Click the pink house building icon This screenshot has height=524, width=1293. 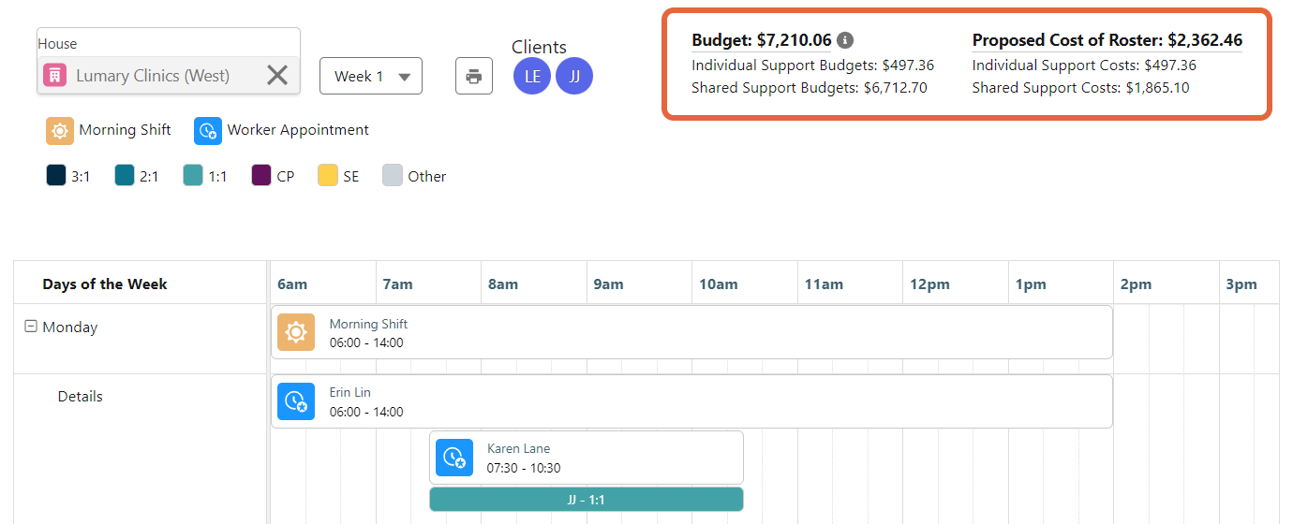tap(55, 75)
